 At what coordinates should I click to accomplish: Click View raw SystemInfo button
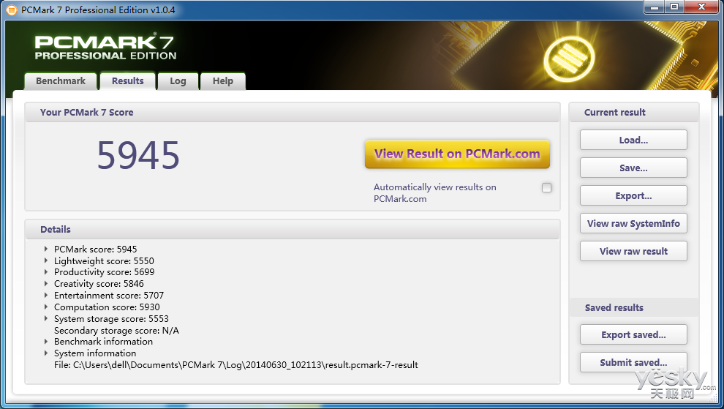click(x=633, y=223)
